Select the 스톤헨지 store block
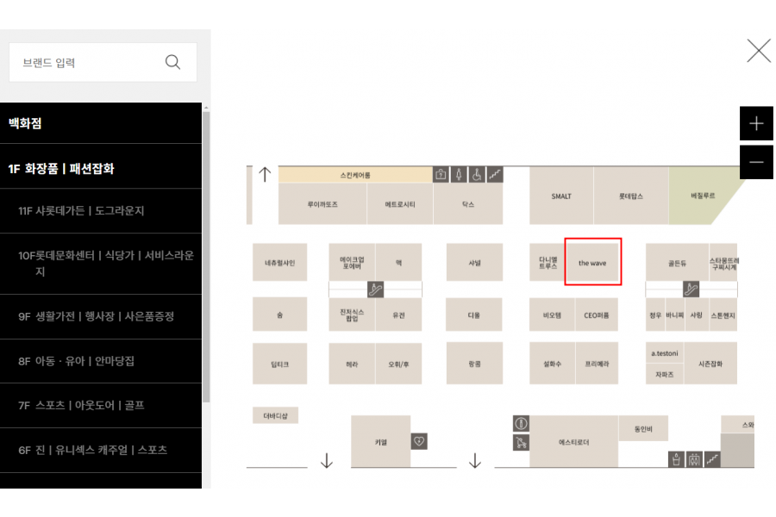Viewport: 776px width, 517px height. point(723,315)
